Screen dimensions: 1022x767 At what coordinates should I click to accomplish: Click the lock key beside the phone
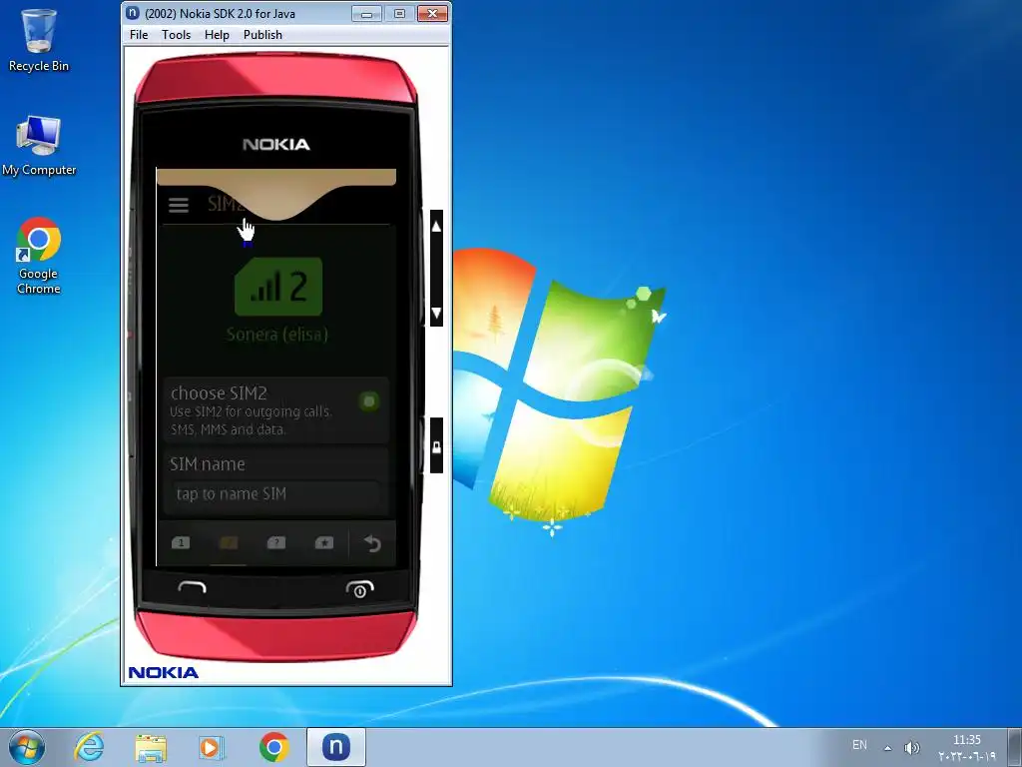(437, 446)
